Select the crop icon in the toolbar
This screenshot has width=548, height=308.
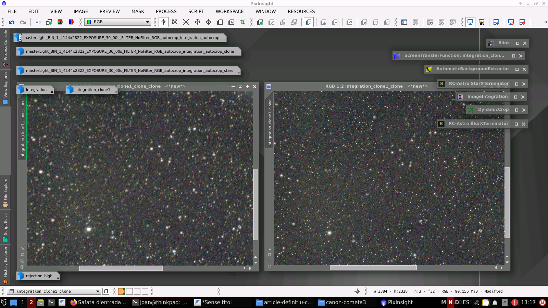click(x=242, y=22)
